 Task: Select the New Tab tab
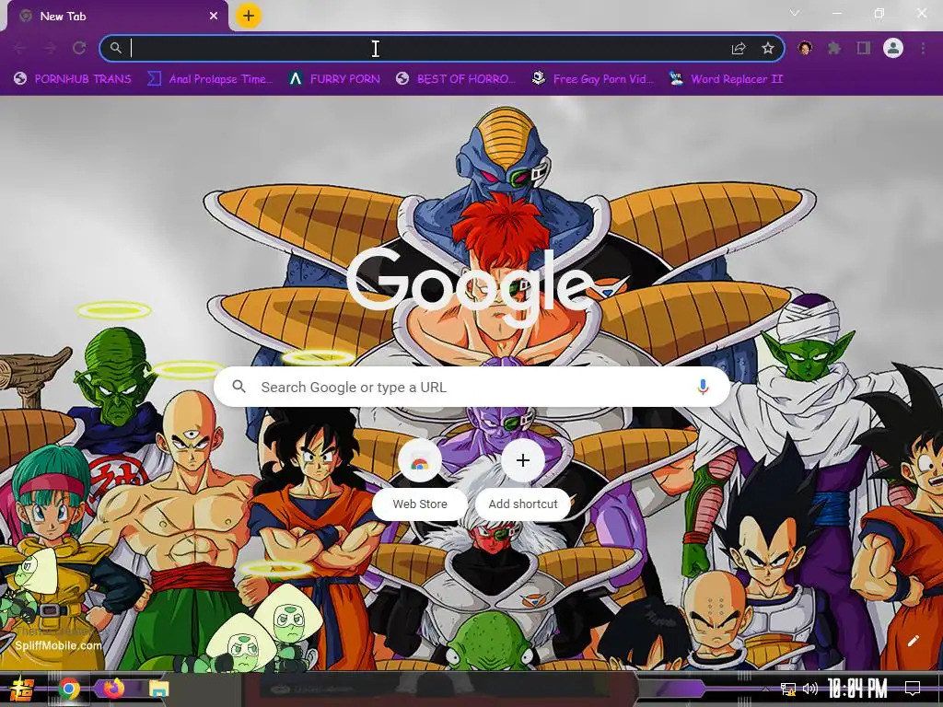[117, 17]
